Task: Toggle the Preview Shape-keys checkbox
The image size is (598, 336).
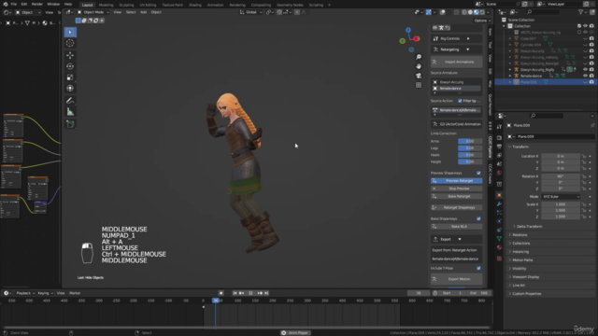Action: coord(478,173)
